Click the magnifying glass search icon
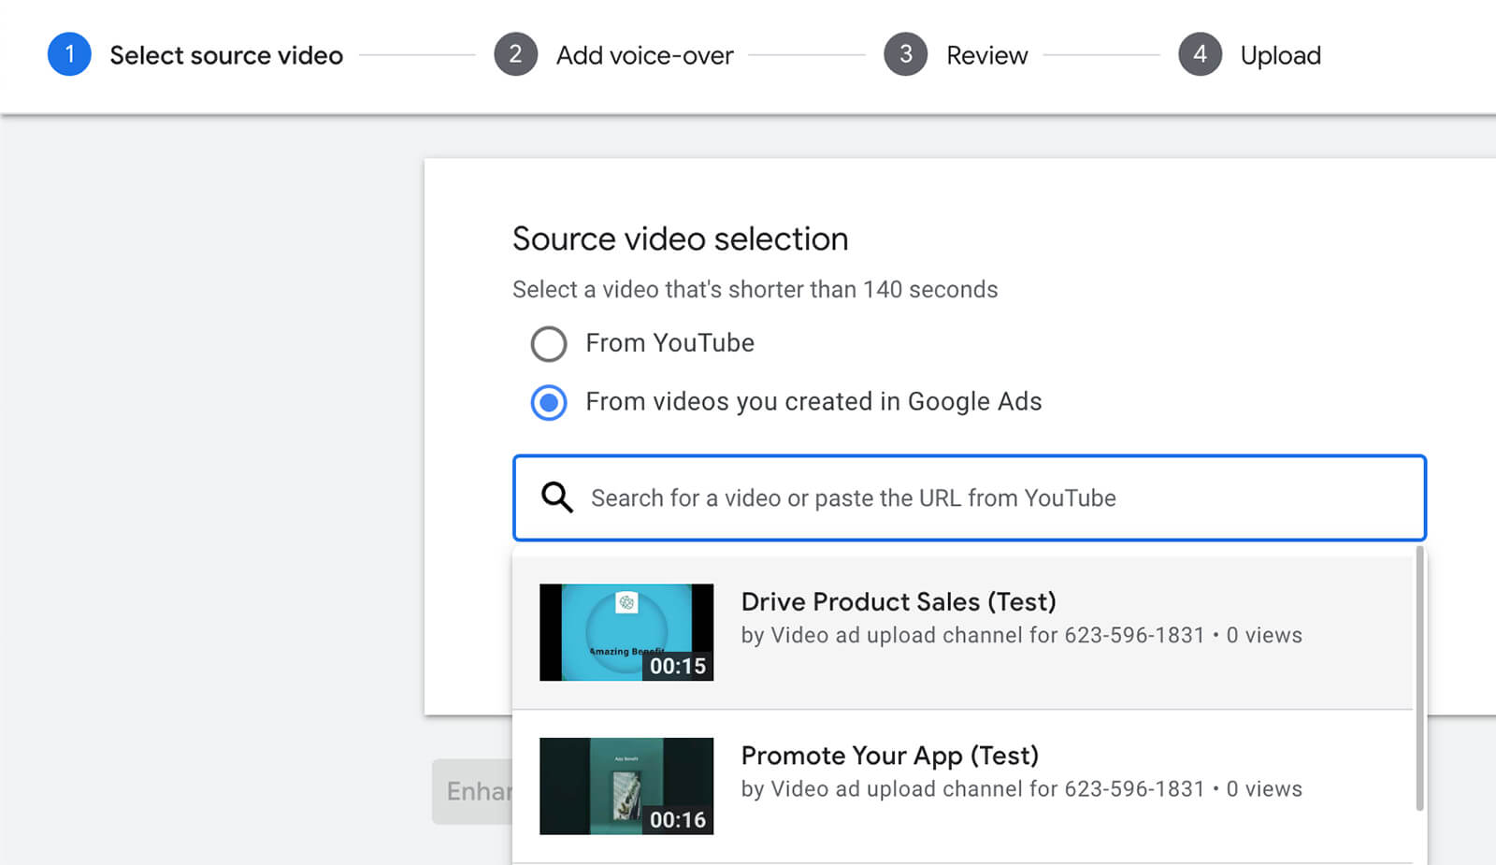 (557, 497)
